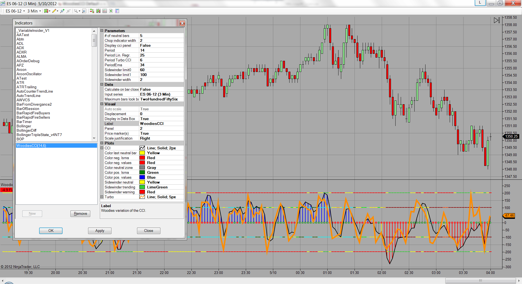
Task: Select the pencil drawing tools icon
Action: pos(54,11)
